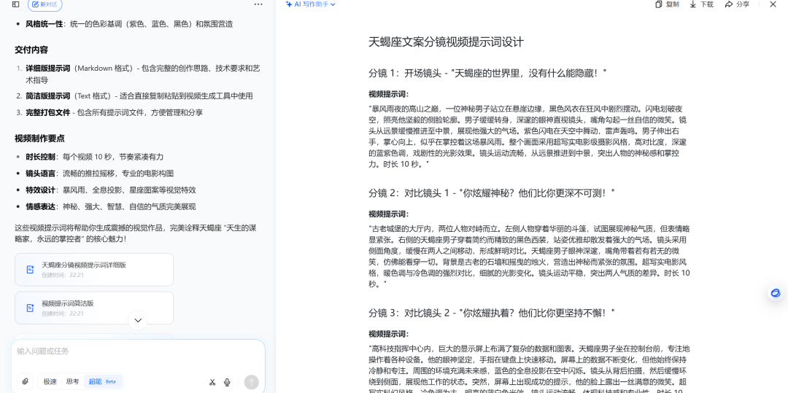Focus the 输入问题或任务 input box

(138, 351)
